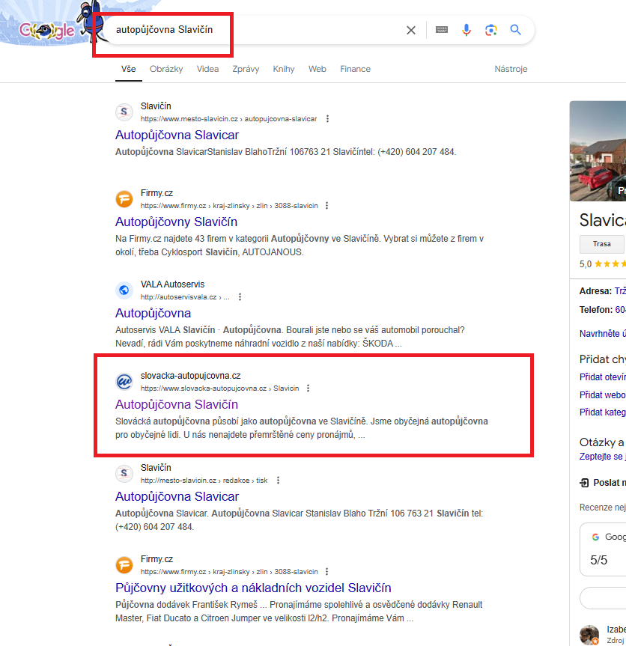Open the Autopůjčovny Slavičín Firmy.cz link
626x646 pixels.
click(x=177, y=222)
